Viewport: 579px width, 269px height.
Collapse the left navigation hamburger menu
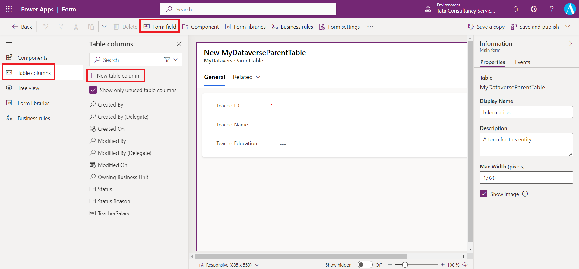point(9,43)
